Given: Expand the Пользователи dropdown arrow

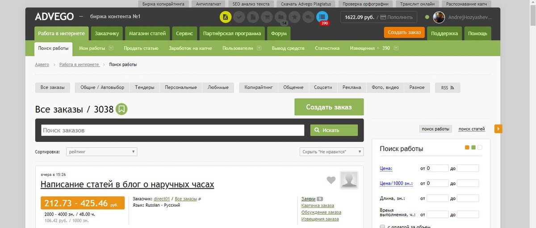Looking at the screenshot, I should pyautogui.click(x=259, y=48).
